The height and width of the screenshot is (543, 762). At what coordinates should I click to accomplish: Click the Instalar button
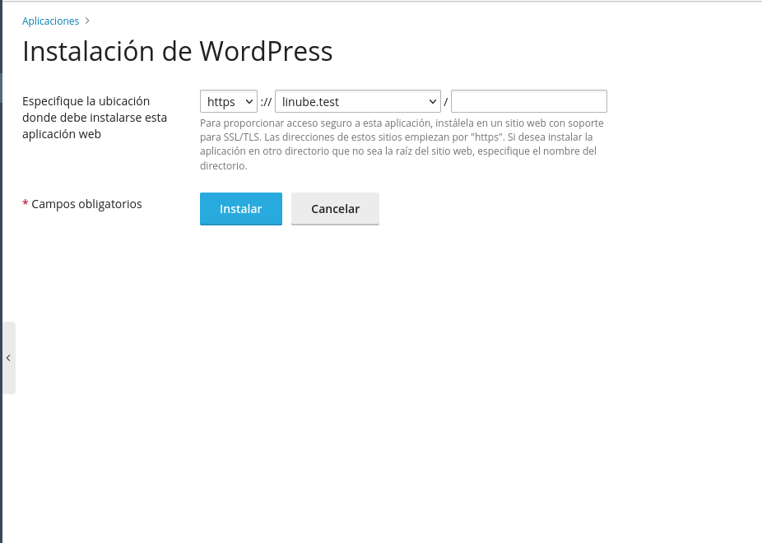pos(241,209)
